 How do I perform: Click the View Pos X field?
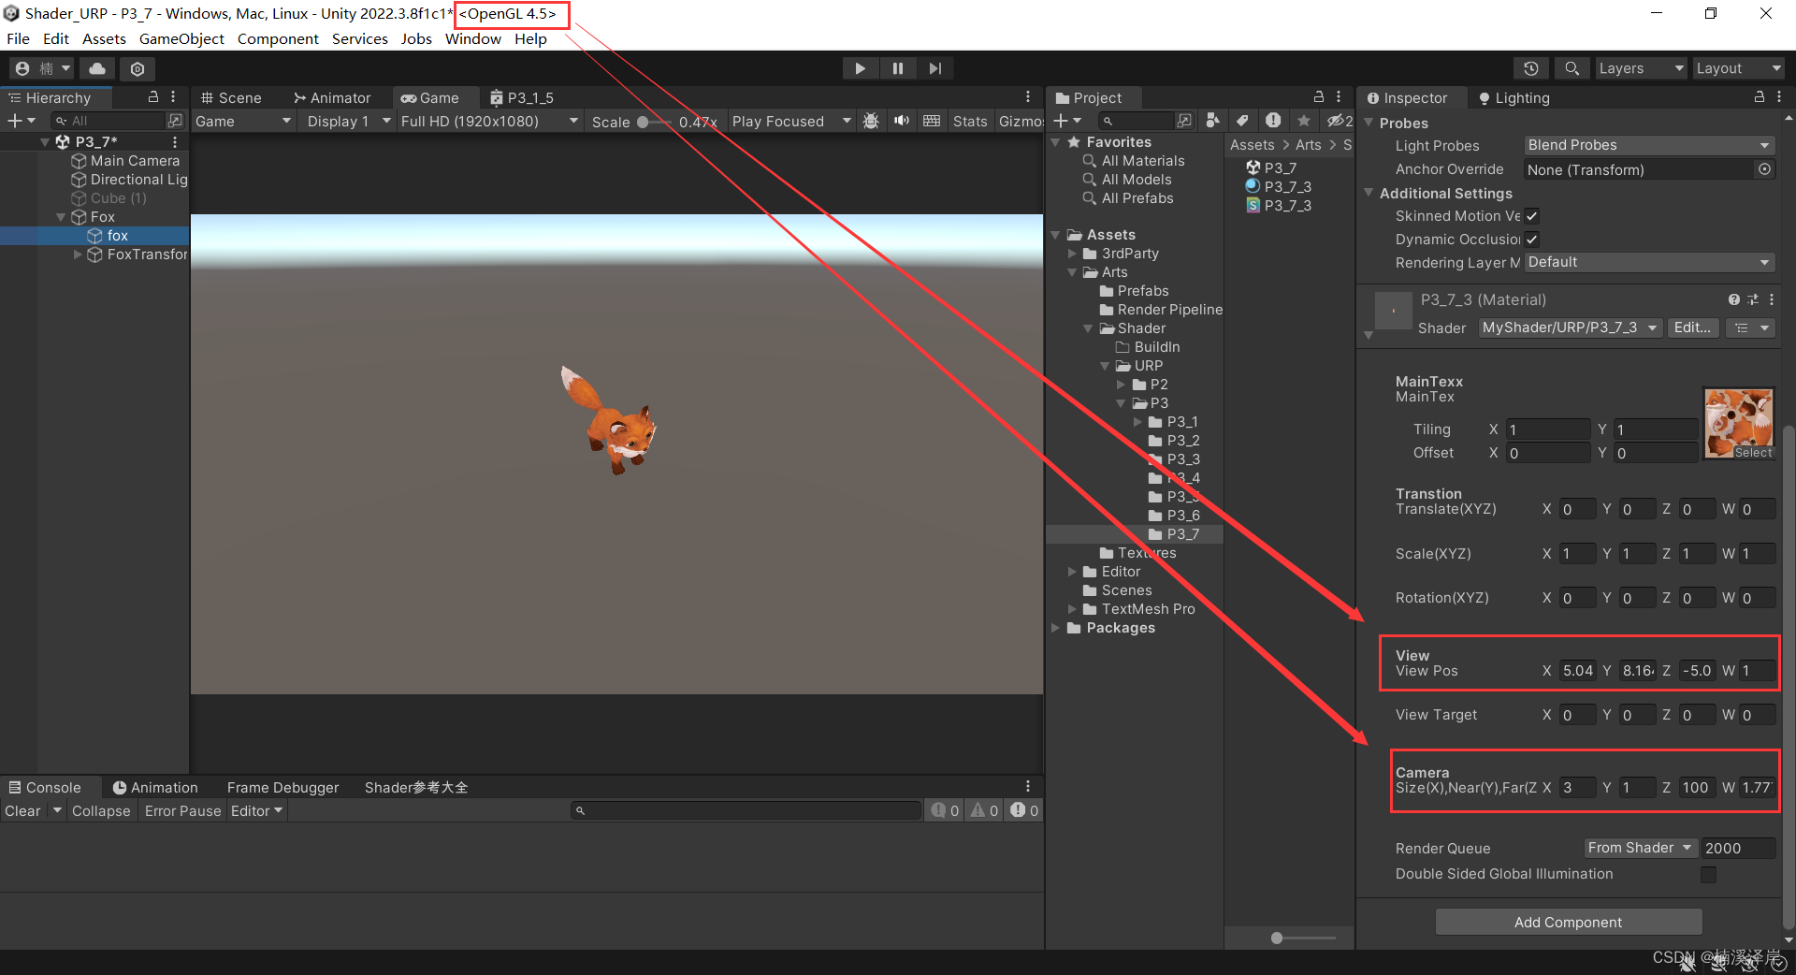1578,670
